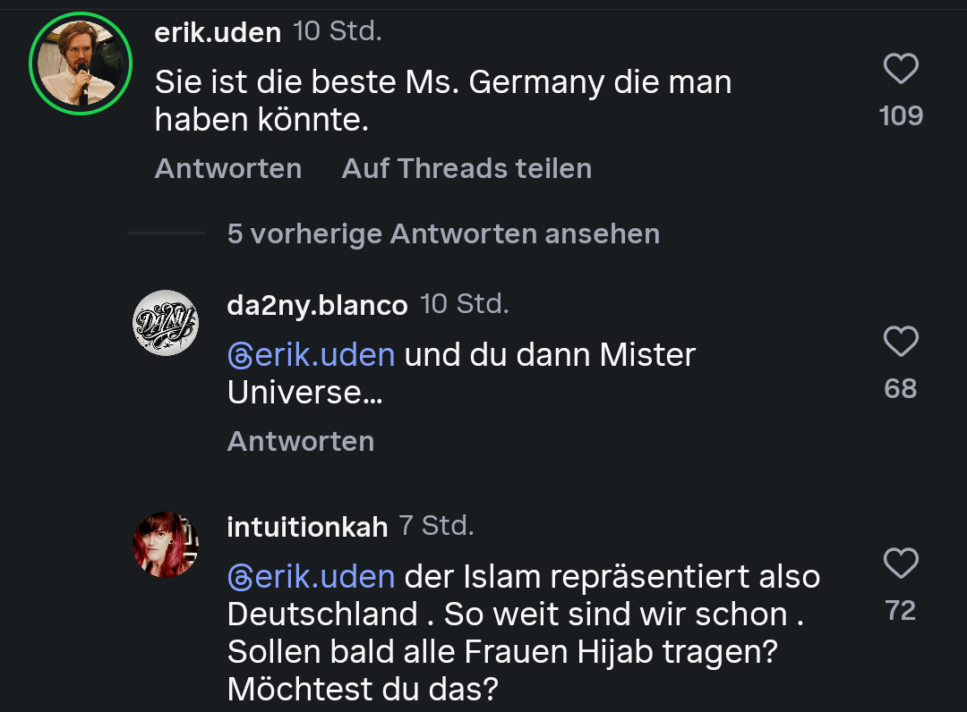The height and width of the screenshot is (712, 967).
Task: Click the Threads icon in da2ny.blanco's mention
Action: tap(240, 356)
